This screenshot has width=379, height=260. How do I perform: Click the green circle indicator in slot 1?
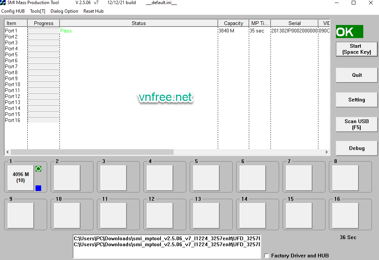tap(38, 169)
